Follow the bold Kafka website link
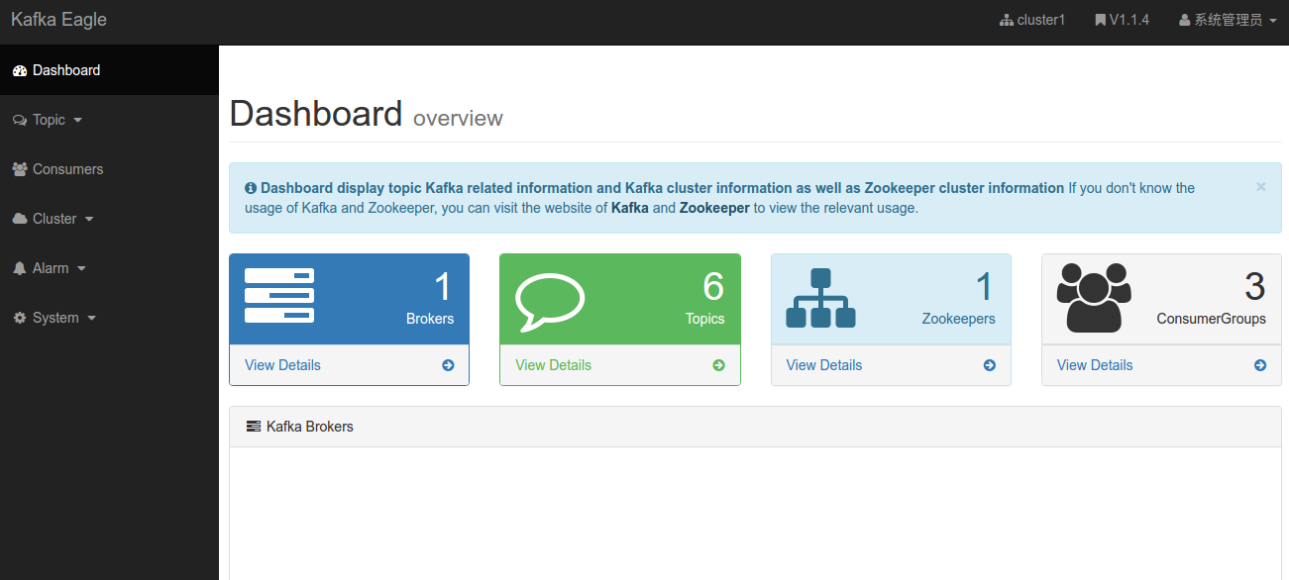The width and height of the screenshot is (1289, 580). (630, 208)
